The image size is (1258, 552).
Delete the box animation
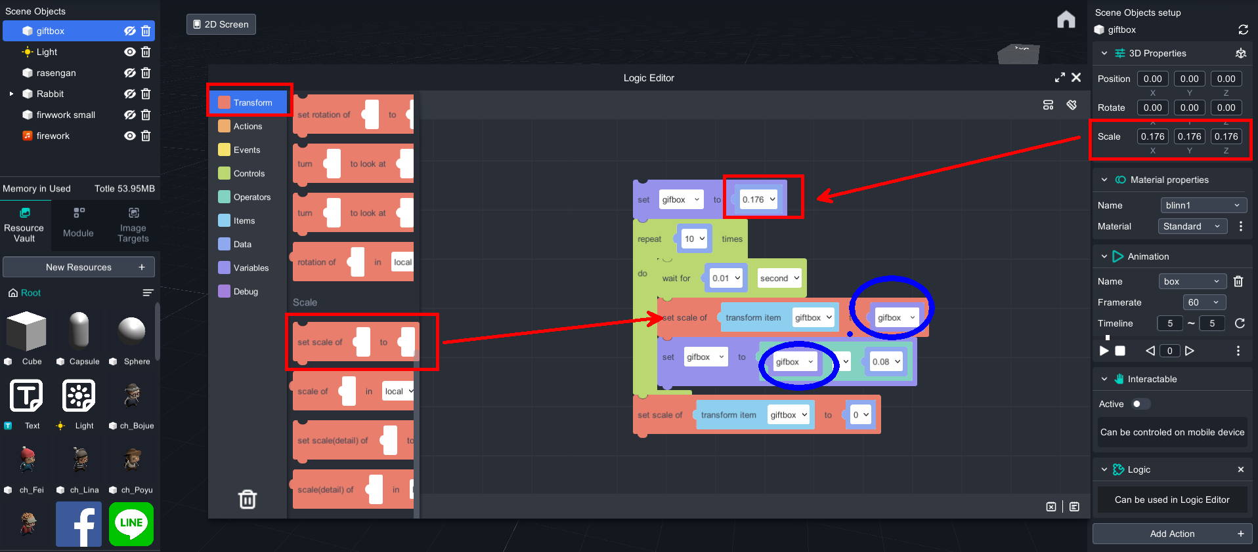tap(1238, 281)
